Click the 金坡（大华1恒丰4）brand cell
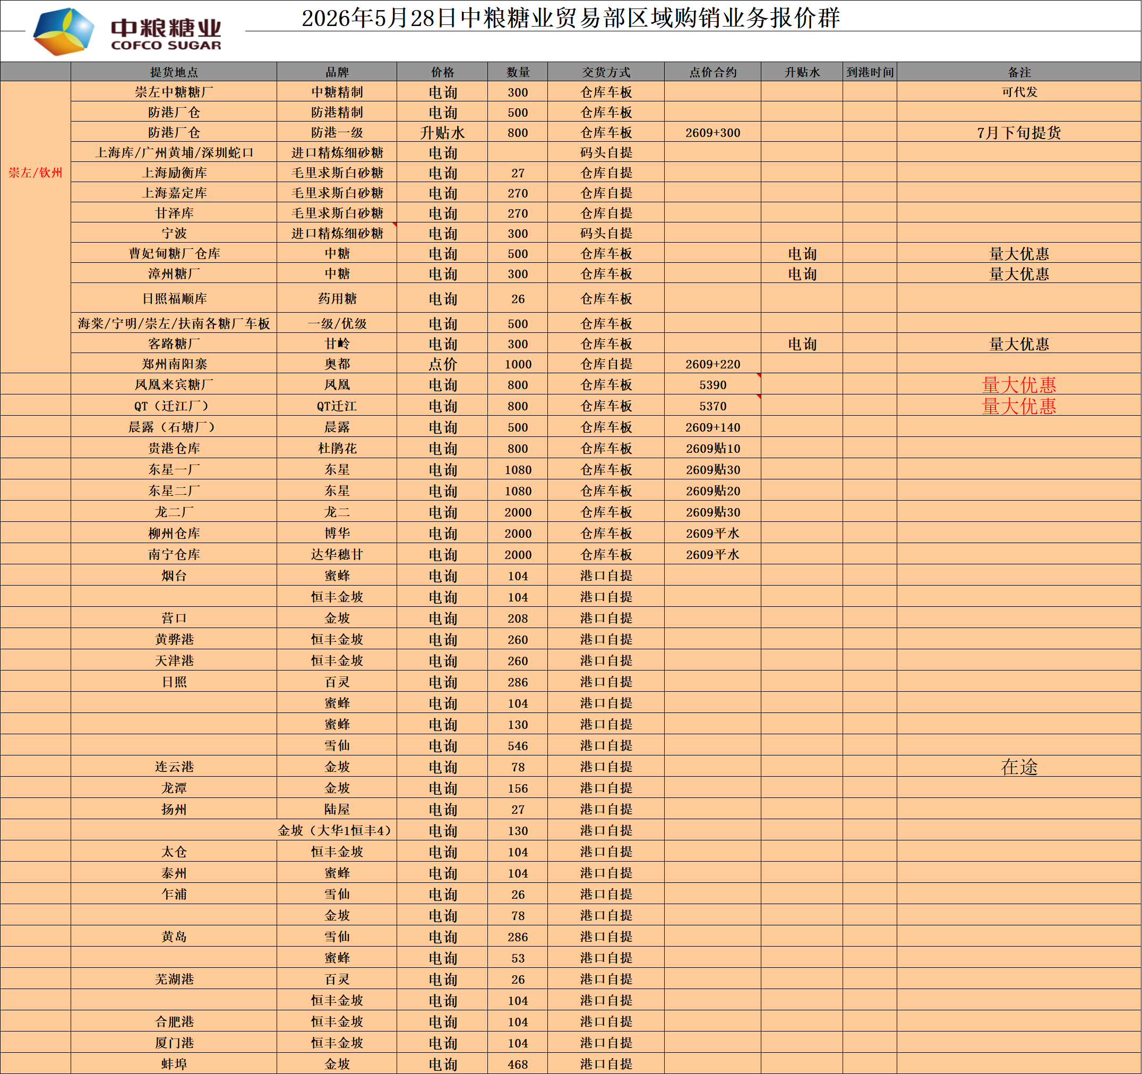Viewport: 1142px width, 1074px height. click(x=337, y=830)
